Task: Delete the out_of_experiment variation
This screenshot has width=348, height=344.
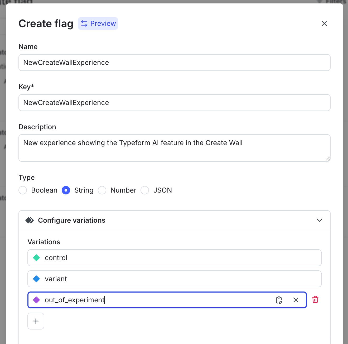Action: [315, 300]
